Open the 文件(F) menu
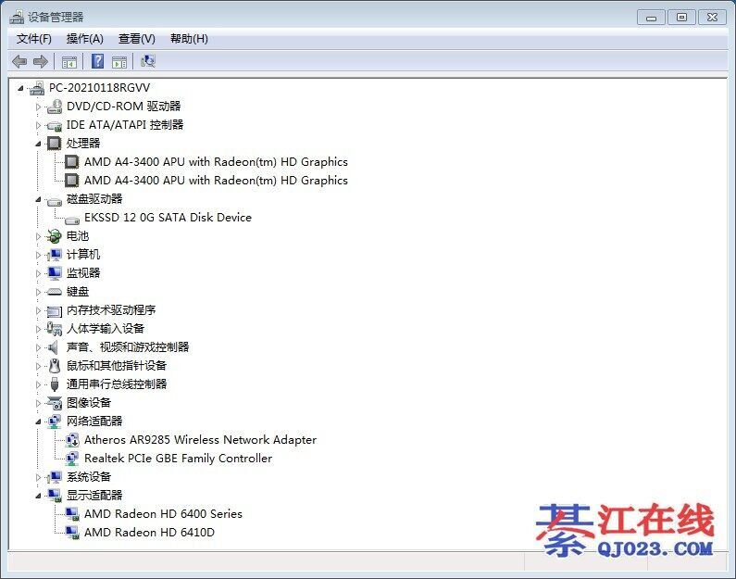736x579 pixels. (x=34, y=39)
